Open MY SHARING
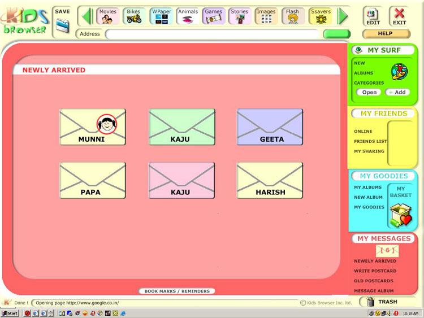Image resolution: width=424 pixels, height=318 pixels. pyautogui.click(x=369, y=151)
